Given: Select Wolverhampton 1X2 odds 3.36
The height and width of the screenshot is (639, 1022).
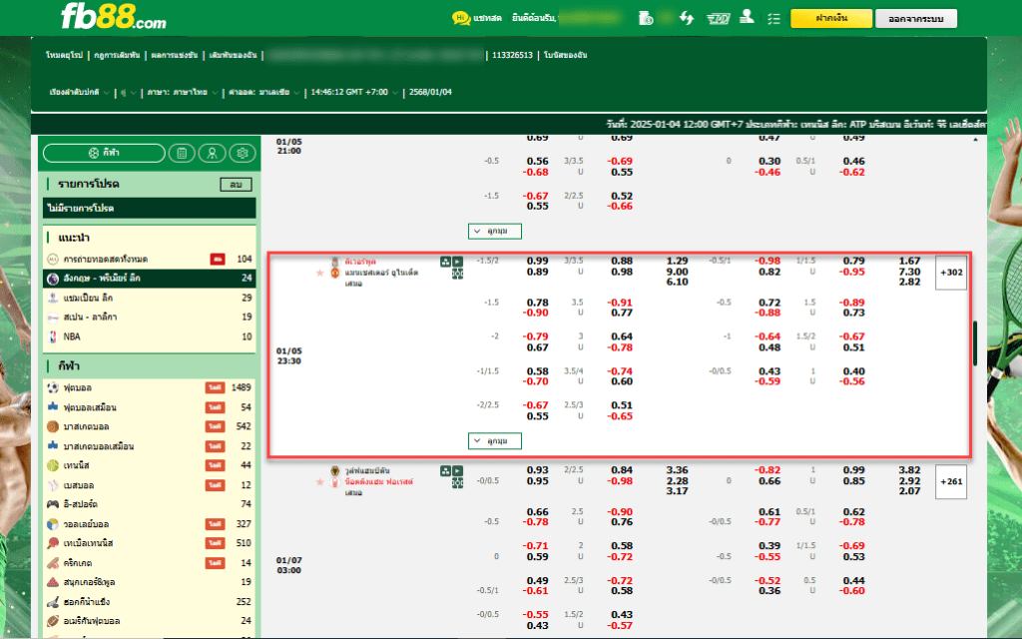Looking at the screenshot, I should tap(677, 471).
